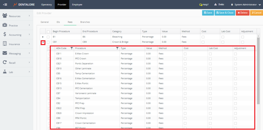Click the Save & Close button

225,13
